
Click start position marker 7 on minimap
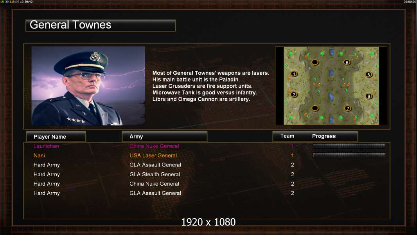pyautogui.click(x=348, y=108)
